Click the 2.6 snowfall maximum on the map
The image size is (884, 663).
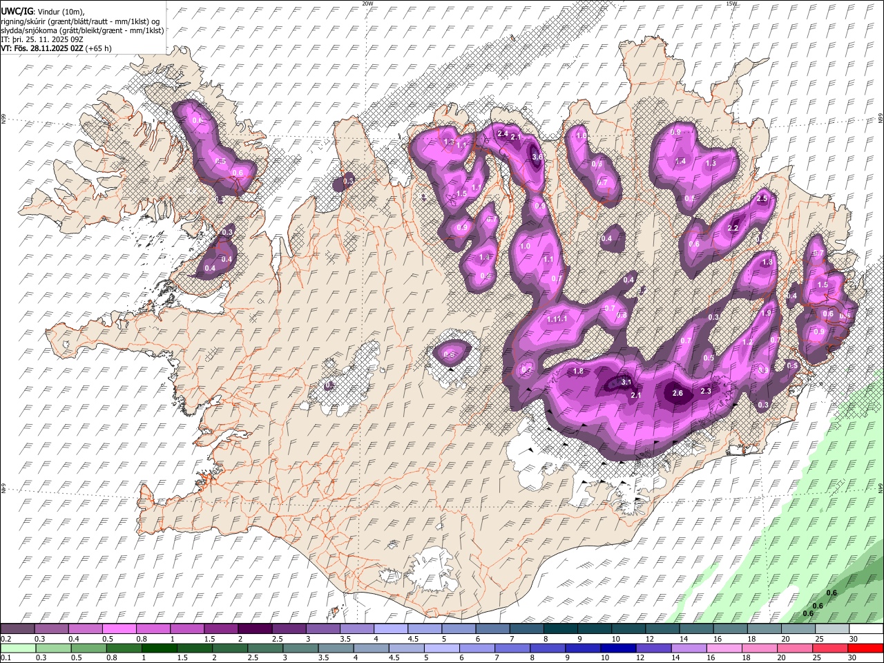678,393
